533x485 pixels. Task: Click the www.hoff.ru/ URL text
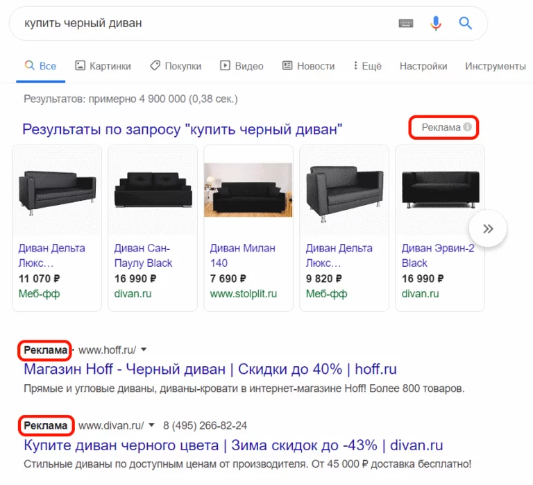tap(107, 350)
